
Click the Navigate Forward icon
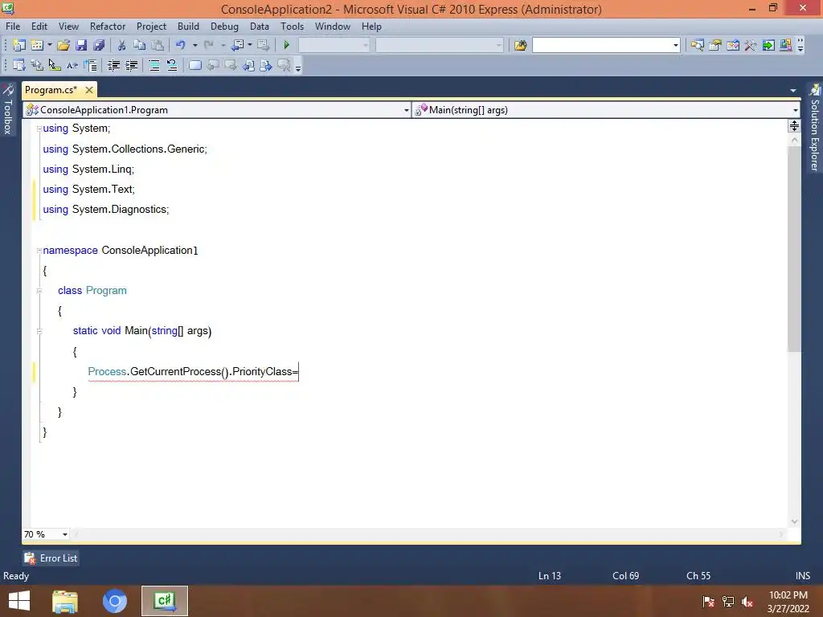pos(263,45)
